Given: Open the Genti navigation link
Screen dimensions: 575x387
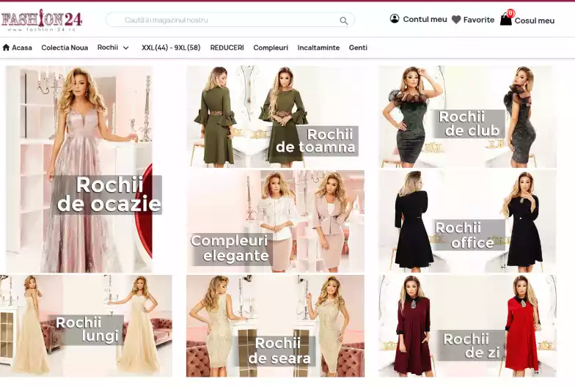Looking at the screenshot, I should click(358, 48).
